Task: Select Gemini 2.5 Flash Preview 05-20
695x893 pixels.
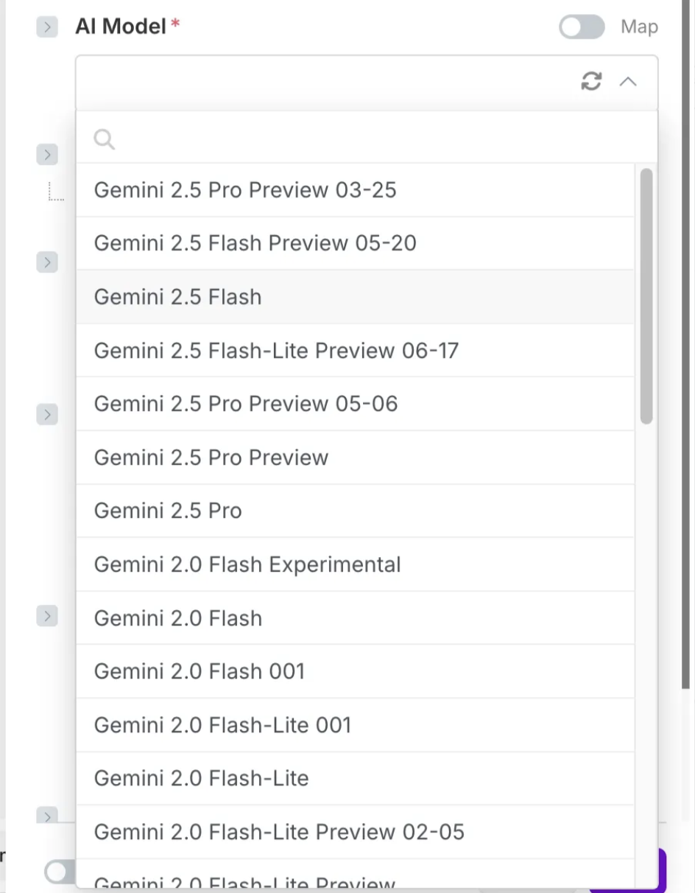Action: click(255, 243)
